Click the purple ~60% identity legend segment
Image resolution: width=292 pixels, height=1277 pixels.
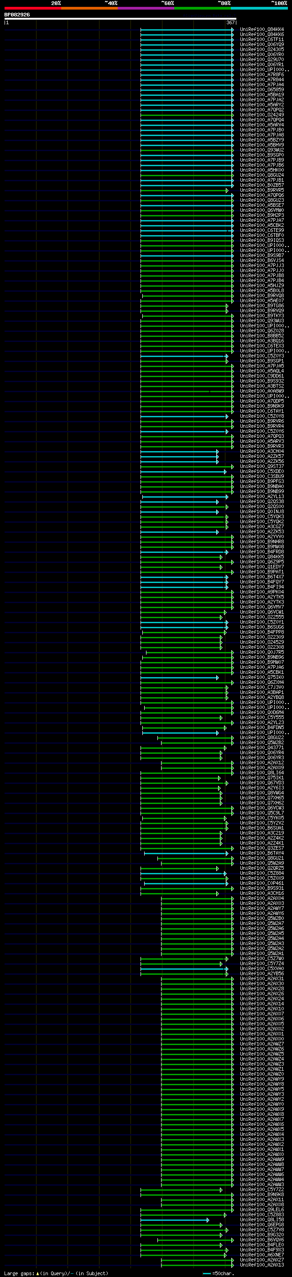pyautogui.click(x=146, y=8)
